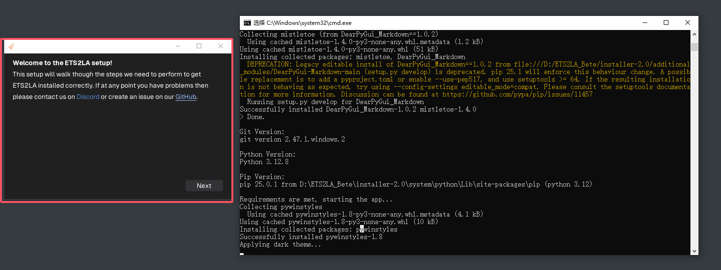Viewport: 721px width, 270px height.
Task: Click the C:\Windows\system32\cmd.exe title text
Action: pos(309,22)
